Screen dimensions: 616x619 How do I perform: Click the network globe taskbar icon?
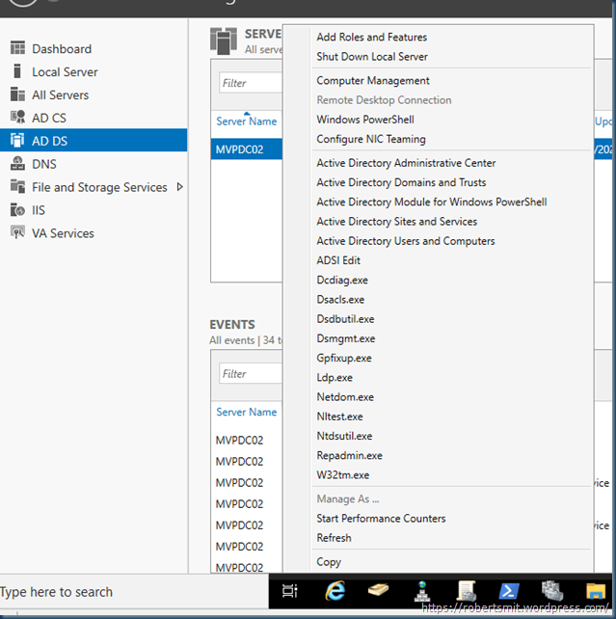[422, 591]
